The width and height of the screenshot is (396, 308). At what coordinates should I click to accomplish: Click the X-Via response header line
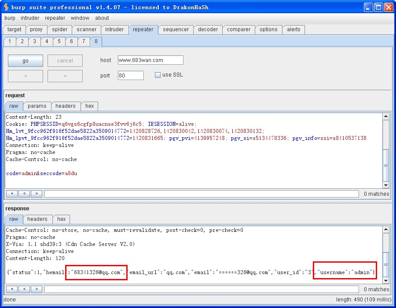[x=70, y=244]
